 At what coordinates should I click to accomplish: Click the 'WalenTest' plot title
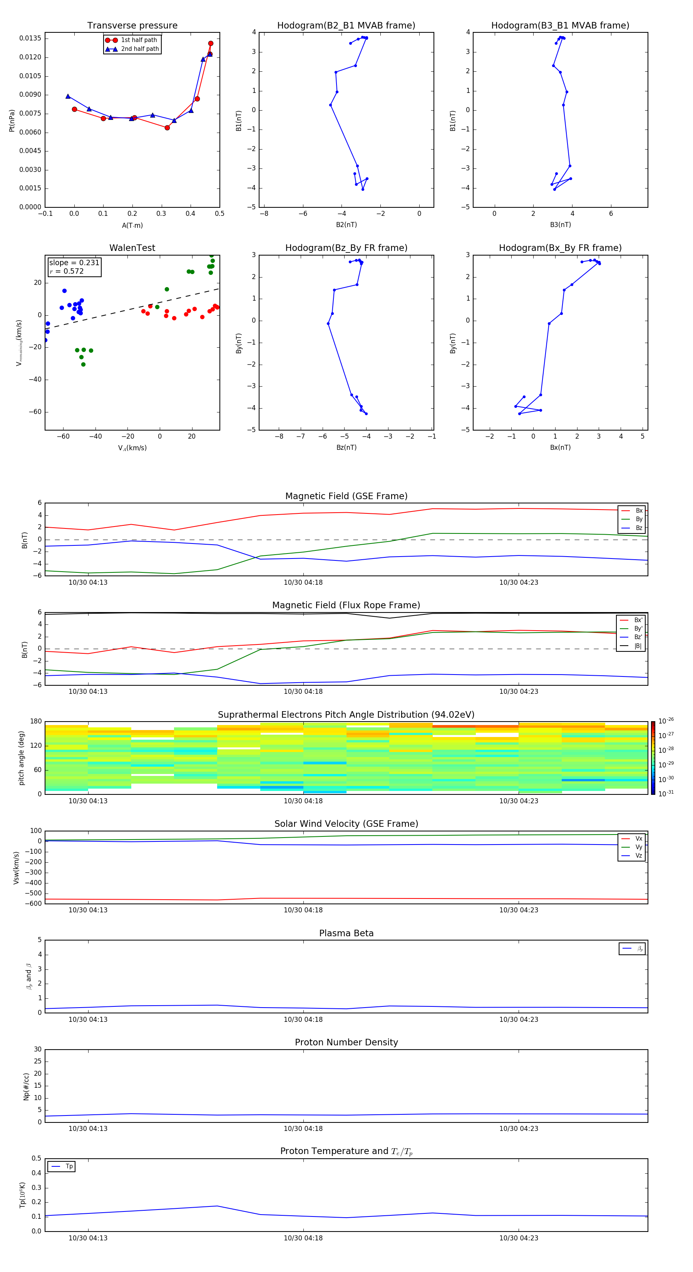(132, 248)
